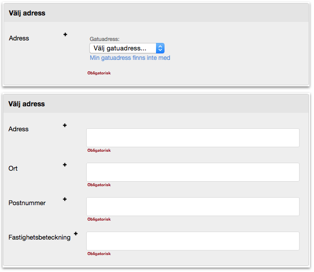This screenshot has height=272, width=314.
Task: Click the plus icon next to Fastighetsbeteckning
Action: coord(76,233)
